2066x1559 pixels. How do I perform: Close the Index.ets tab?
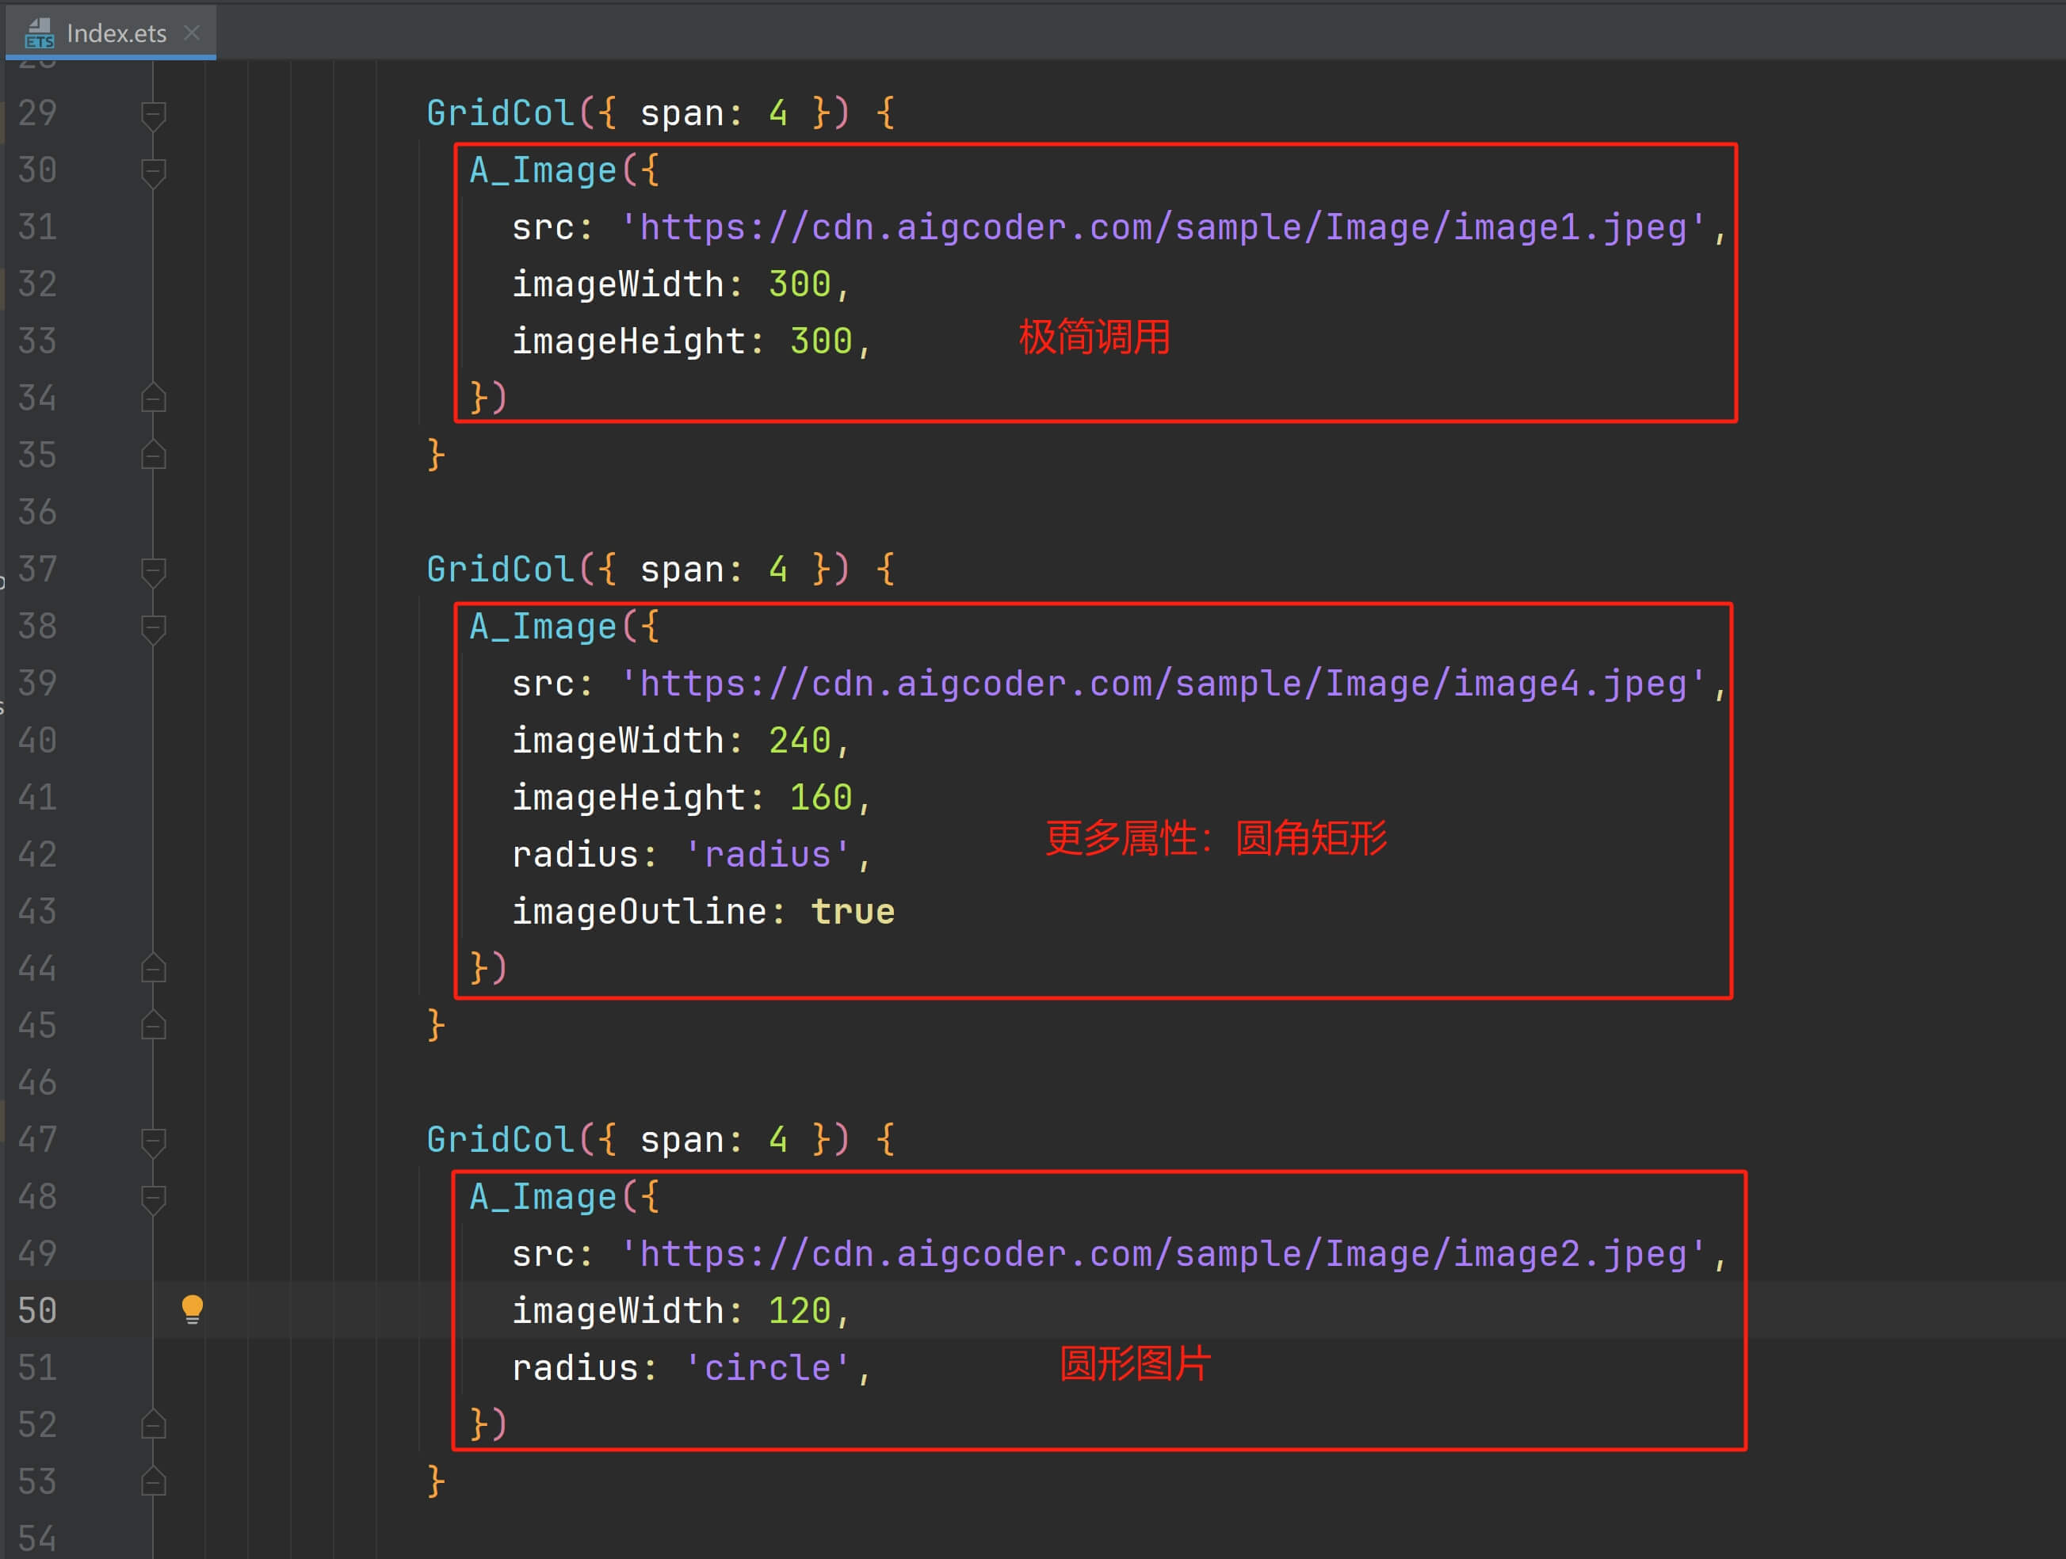click(x=192, y=33)
